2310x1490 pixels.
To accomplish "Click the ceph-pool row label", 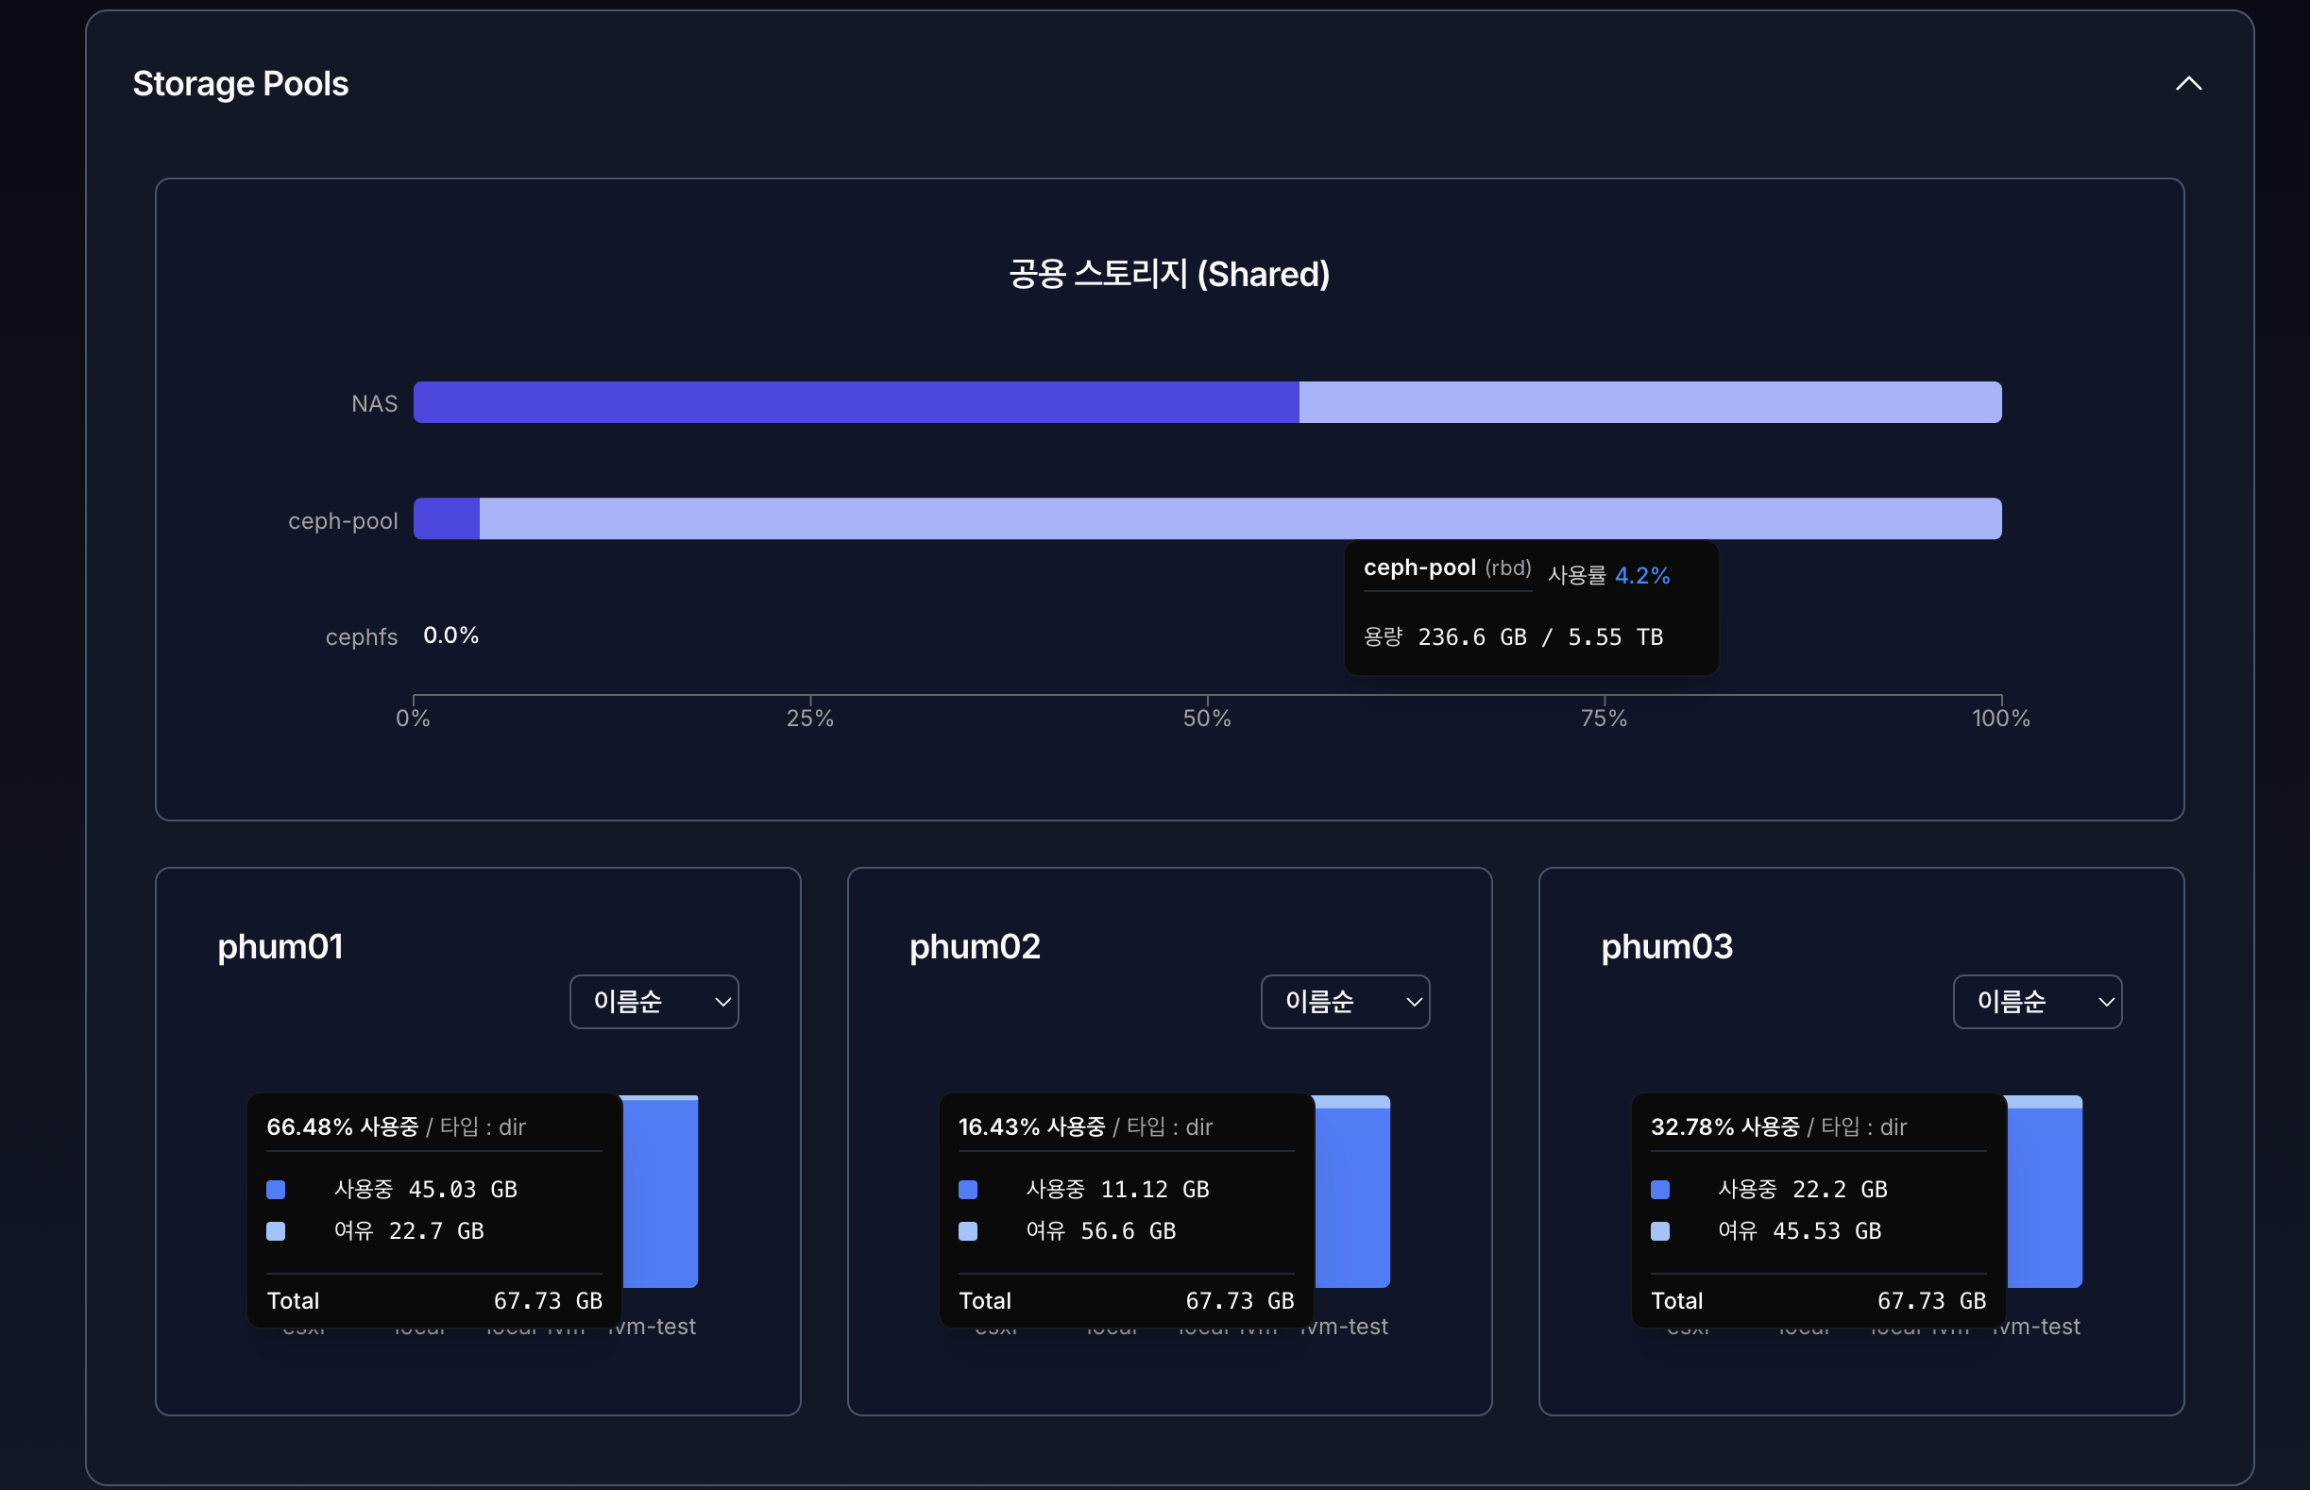I will coord(343,520).
